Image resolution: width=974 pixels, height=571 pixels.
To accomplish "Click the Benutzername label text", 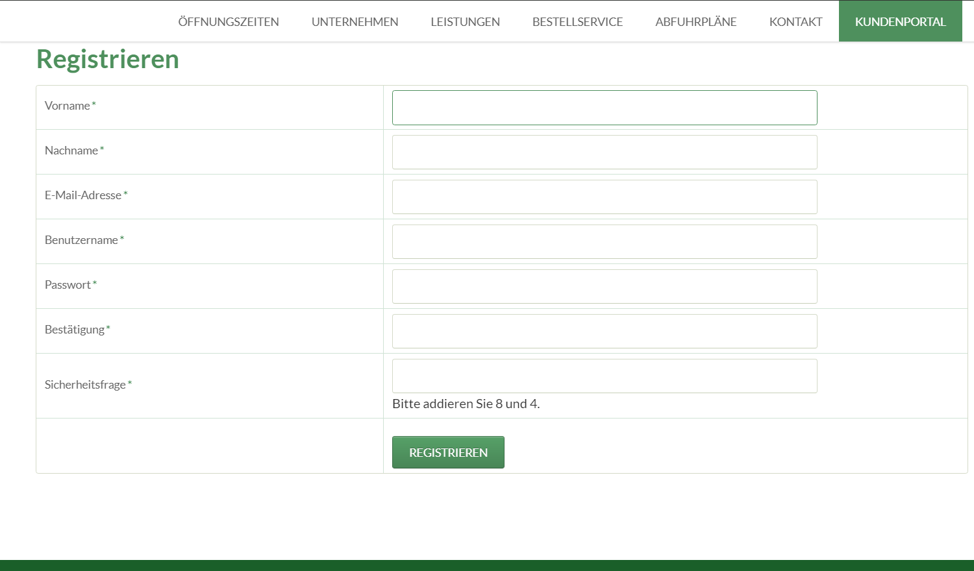I will [81, 240].
